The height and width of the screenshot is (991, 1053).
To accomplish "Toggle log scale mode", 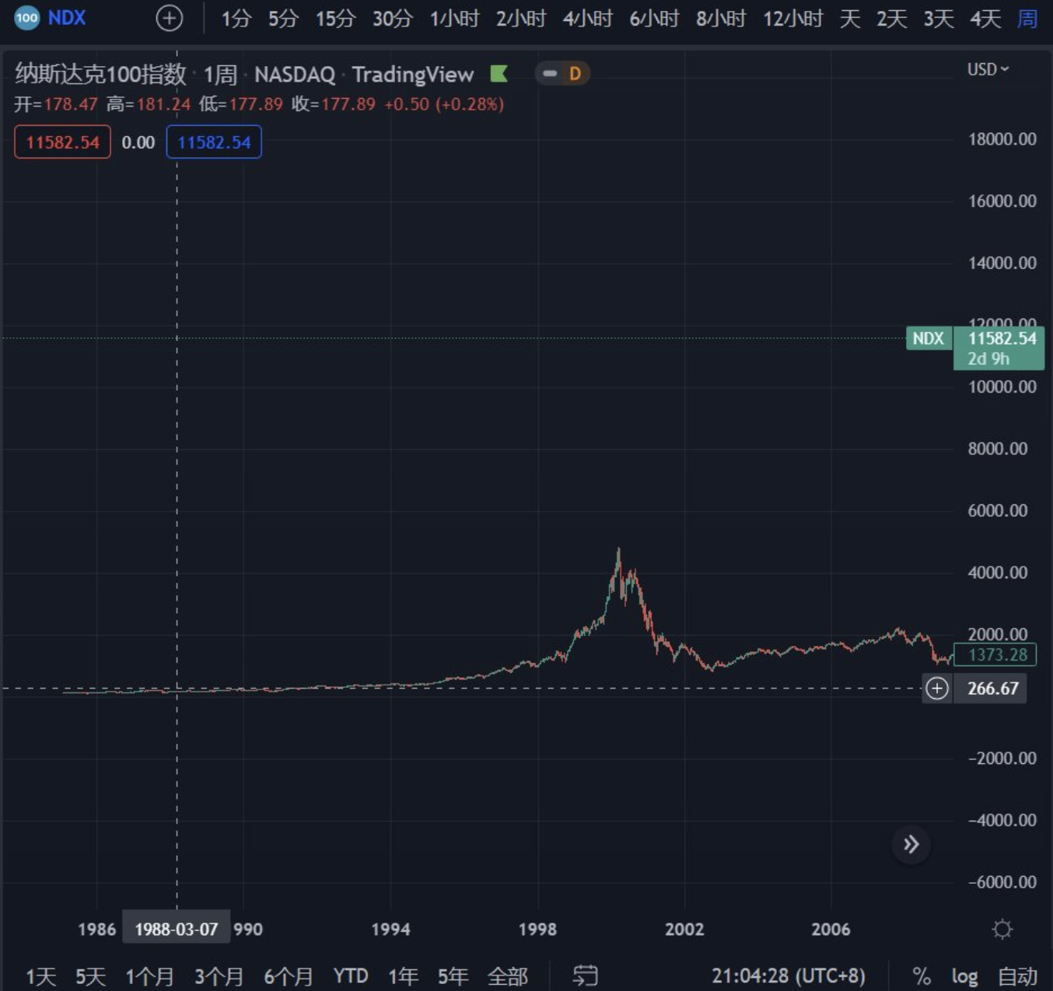I will tap(964, 976).
